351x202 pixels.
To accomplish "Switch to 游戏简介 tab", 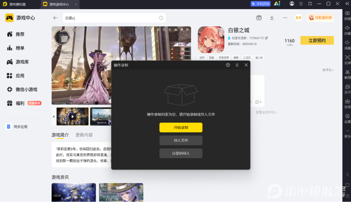I will coord(60,135).
